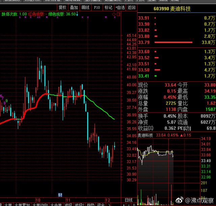Click the 复权 toolbar button
216x206 pixels.
62,7
